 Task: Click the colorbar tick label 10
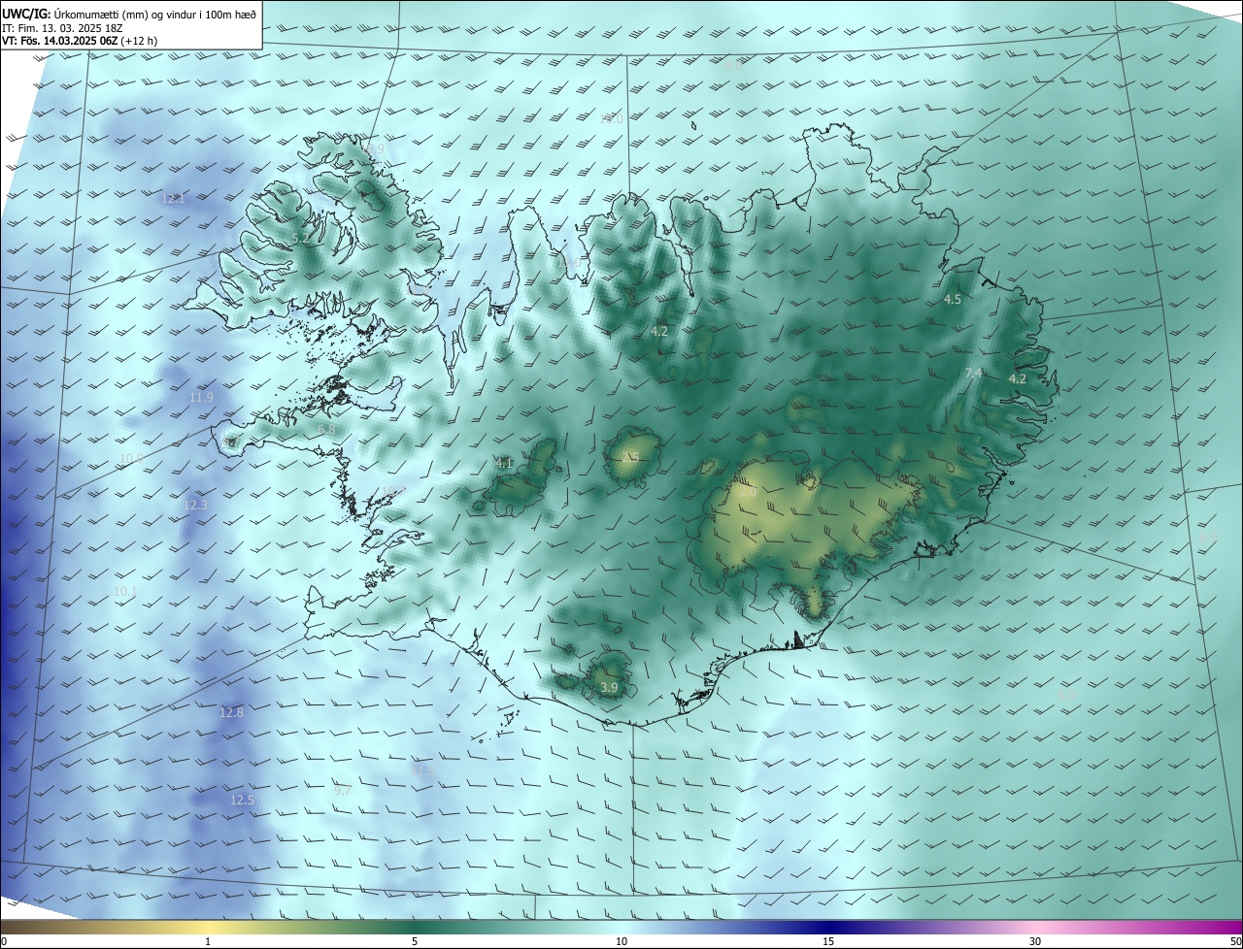[621, 942]
